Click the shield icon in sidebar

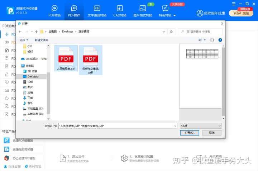(7, 82)
